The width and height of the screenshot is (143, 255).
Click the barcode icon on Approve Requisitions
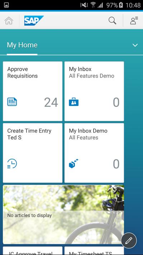pyautogui.click(x=12, y=102)
